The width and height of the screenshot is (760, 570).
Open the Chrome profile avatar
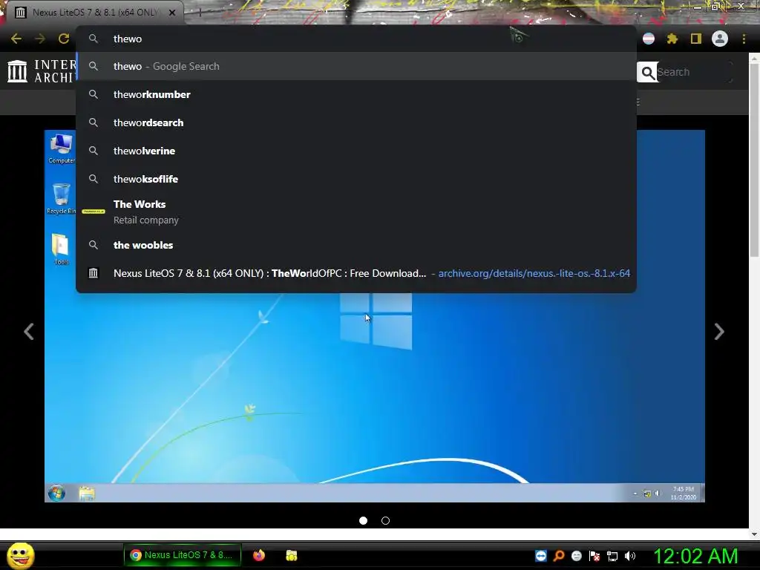point(720,39)
